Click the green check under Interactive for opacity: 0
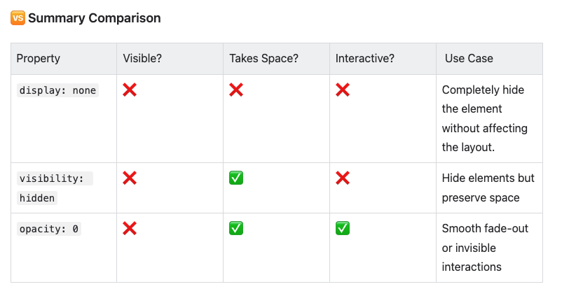Viewport: 569px width, 296px height. [343, 228]
